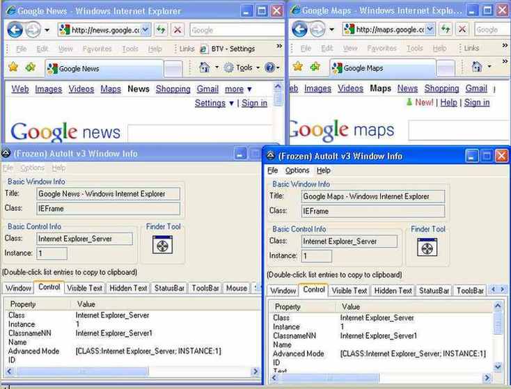Viewport: 511px width, 389px height.
Task: Expand toolbar overflow chevron in News links bar
Action: (279, 46)
